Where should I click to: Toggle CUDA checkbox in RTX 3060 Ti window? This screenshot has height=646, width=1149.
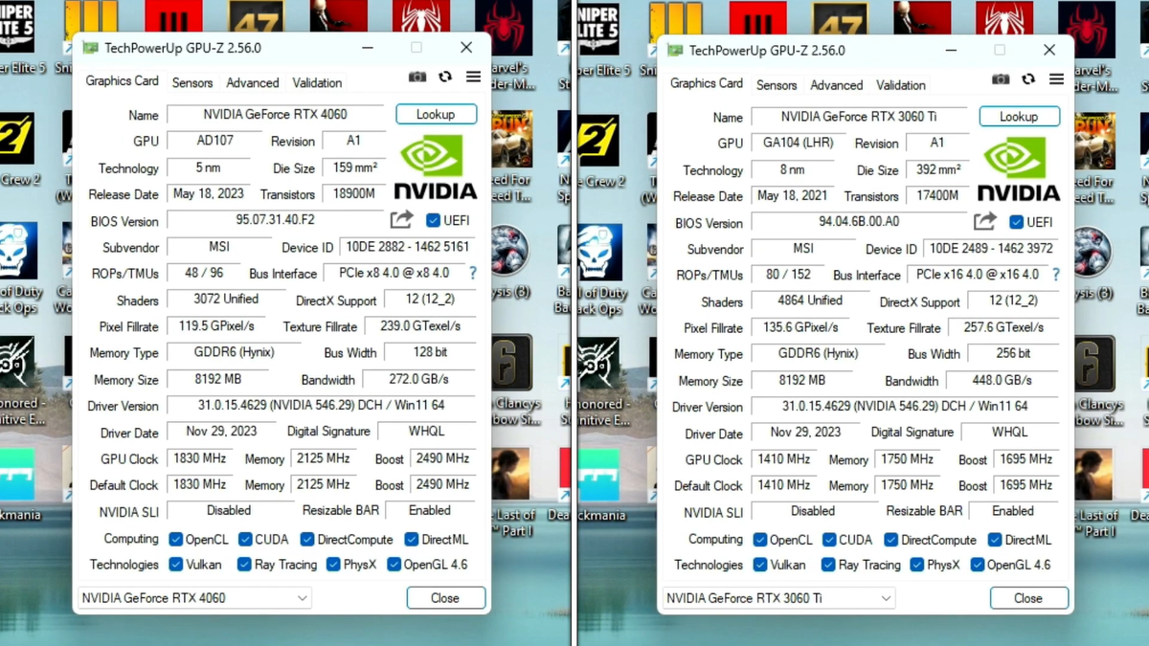[x=829, y=540]
